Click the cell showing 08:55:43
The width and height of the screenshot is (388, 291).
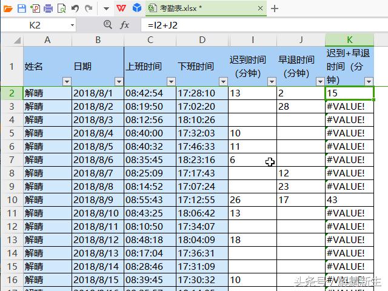[x=150, y=200]
